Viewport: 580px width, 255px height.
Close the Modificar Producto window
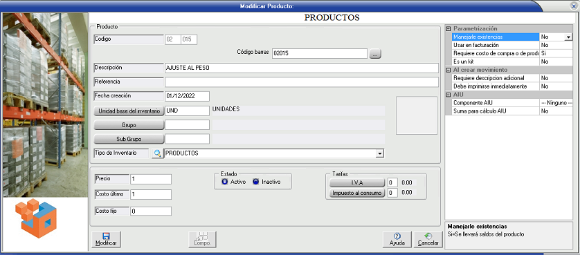574,6
